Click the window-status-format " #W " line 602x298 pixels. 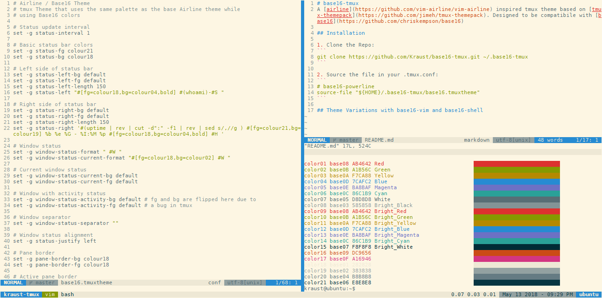coord(68,152)
